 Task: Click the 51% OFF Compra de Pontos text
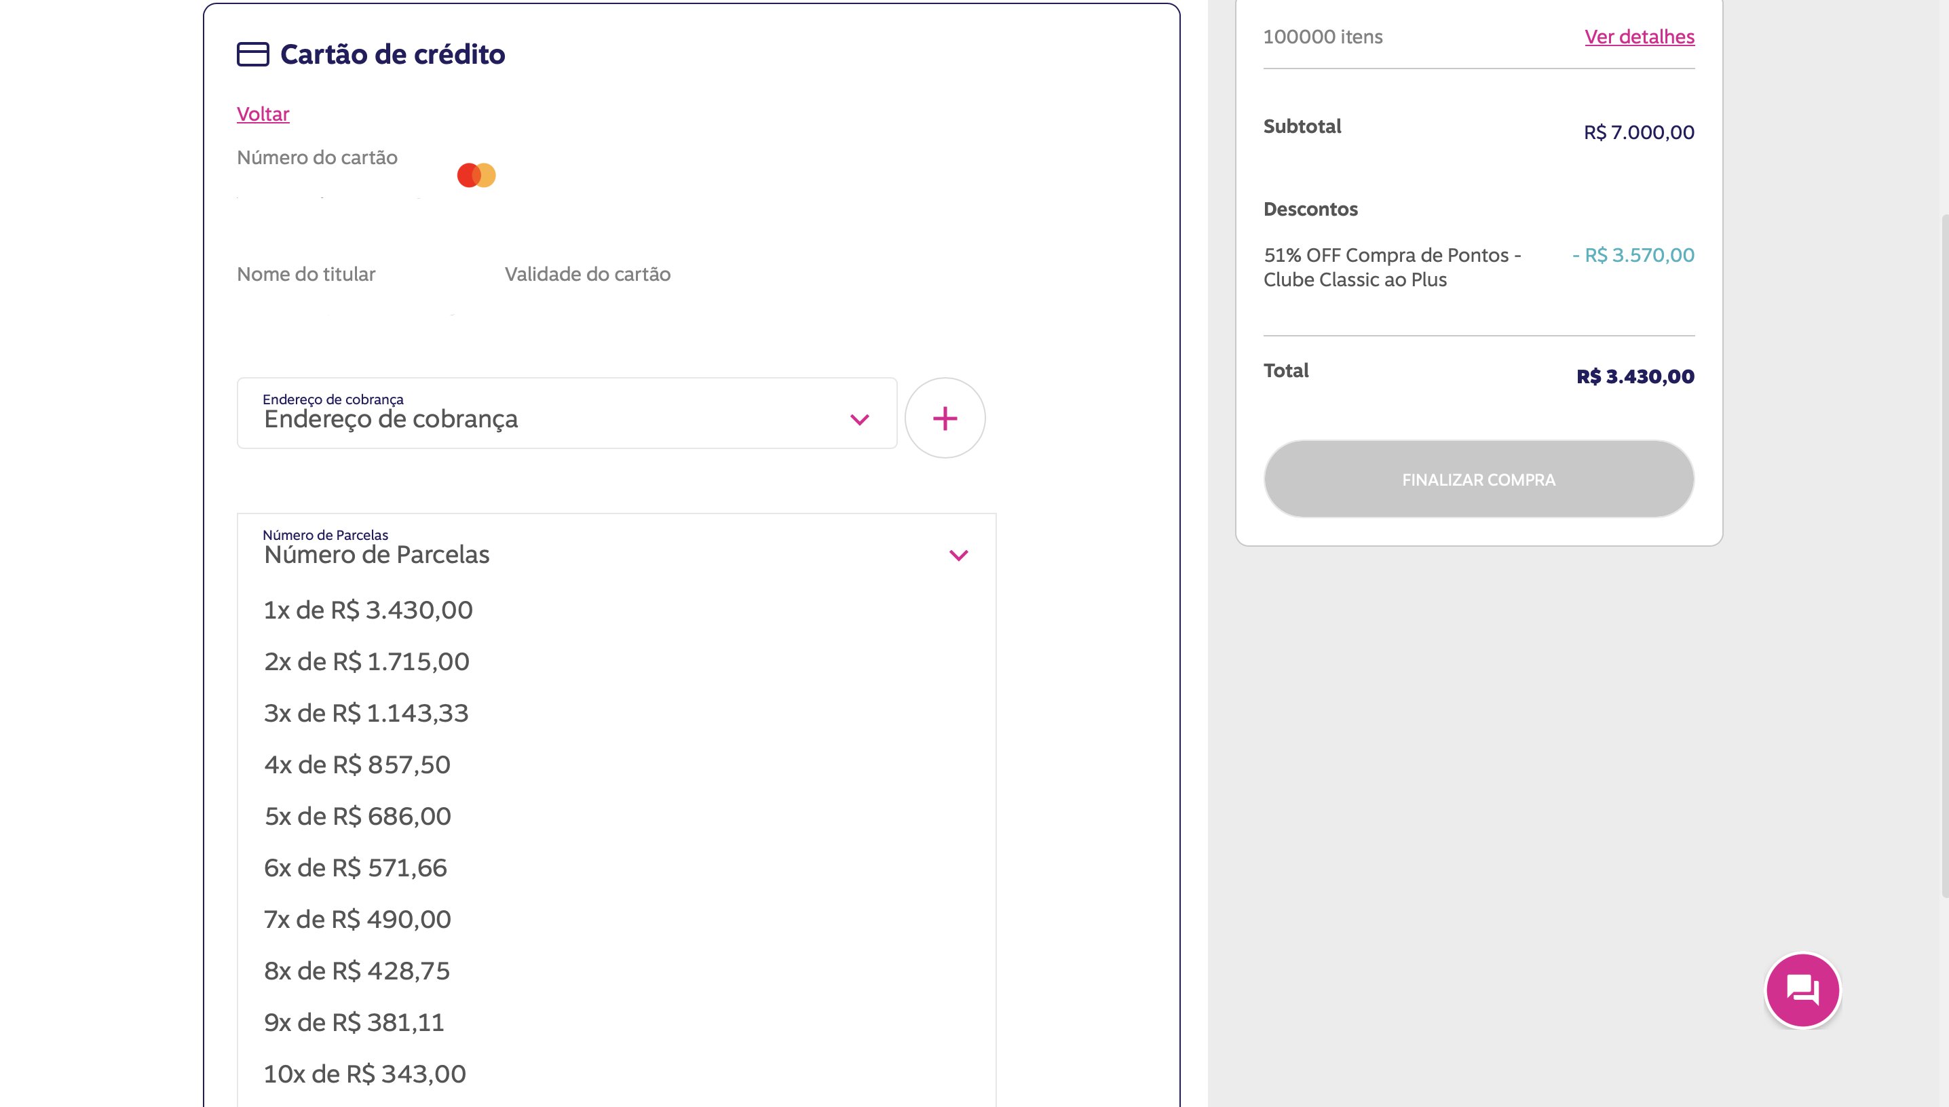1392,267
